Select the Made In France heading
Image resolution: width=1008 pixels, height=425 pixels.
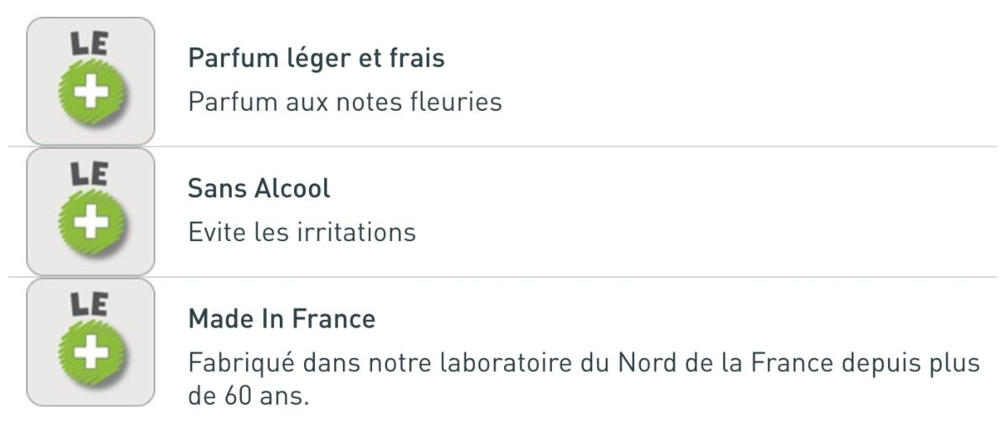(x=282, y=320)
